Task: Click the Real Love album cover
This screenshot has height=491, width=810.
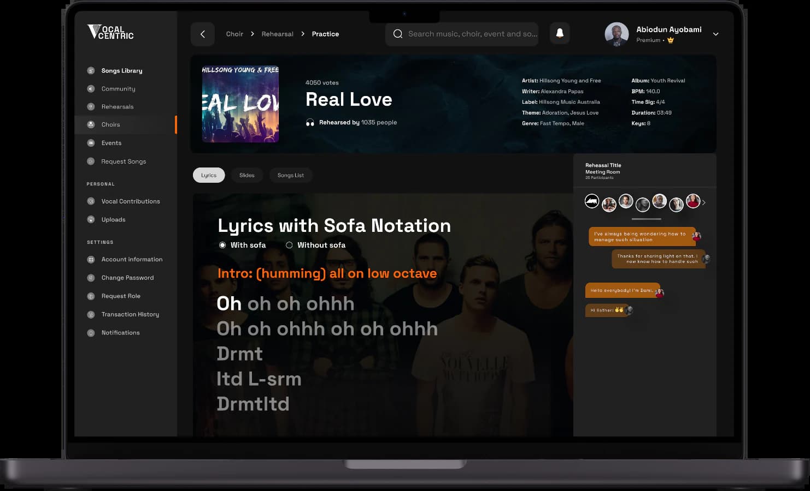Action: pyautogui.click(x=240, y=104)
